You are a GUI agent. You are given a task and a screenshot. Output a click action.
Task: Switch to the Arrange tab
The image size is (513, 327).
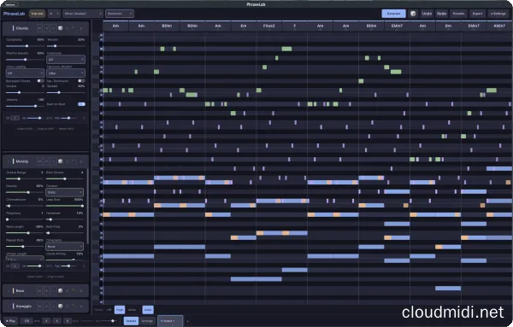click(x=147, y=321)
